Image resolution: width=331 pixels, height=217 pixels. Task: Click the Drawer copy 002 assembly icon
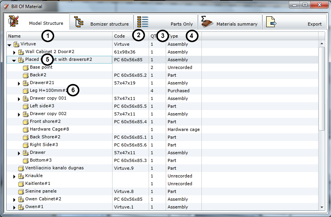(x=26, y=114)
